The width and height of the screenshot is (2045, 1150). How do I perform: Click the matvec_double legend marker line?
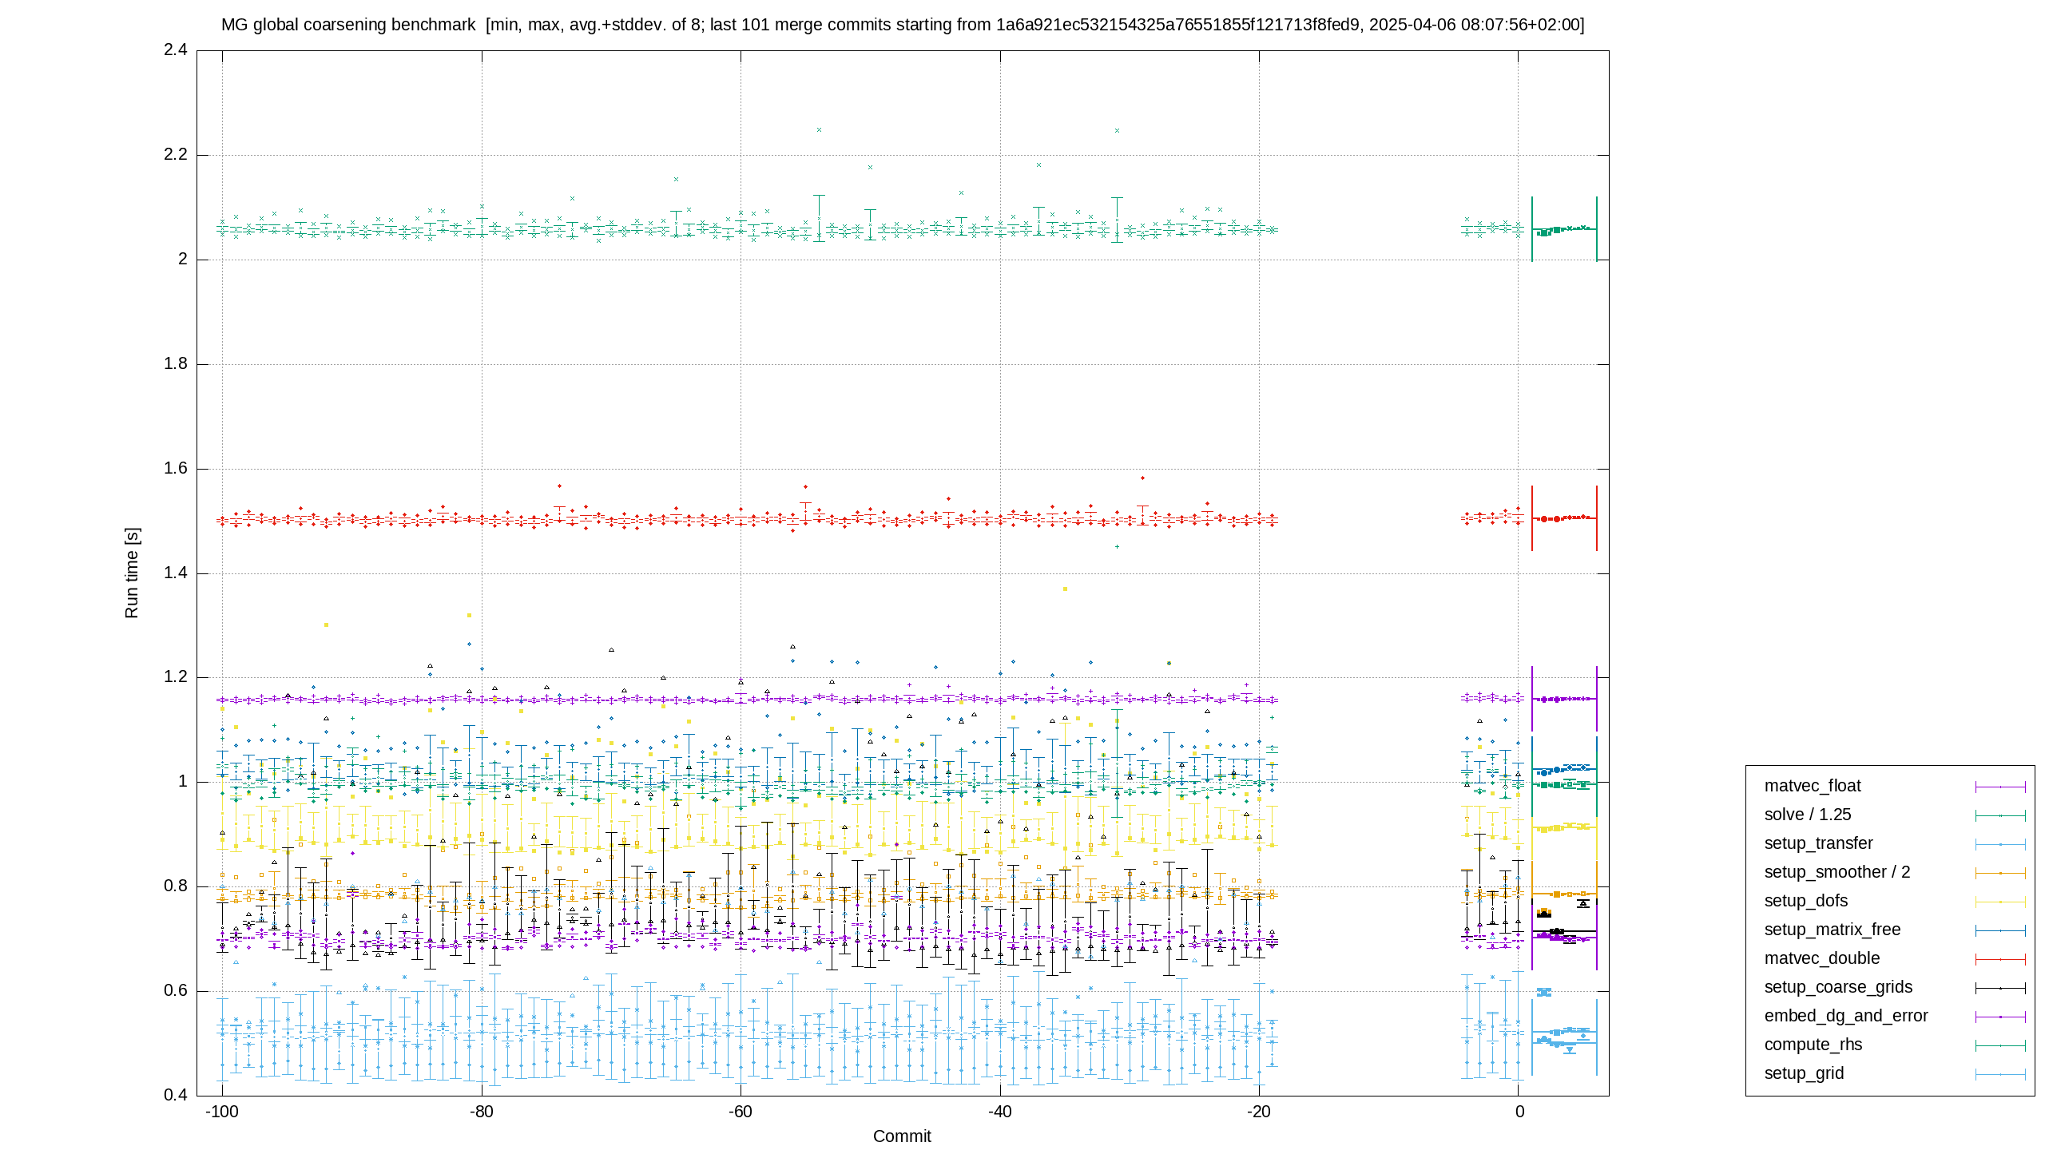(2000, 959)
